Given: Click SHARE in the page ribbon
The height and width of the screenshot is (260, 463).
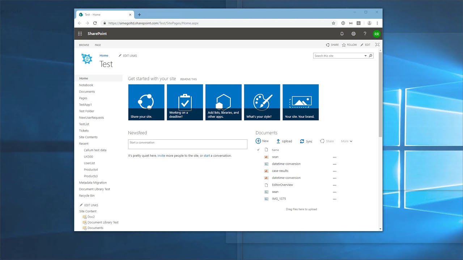Looking at the screenshot, I should (332, 45).
